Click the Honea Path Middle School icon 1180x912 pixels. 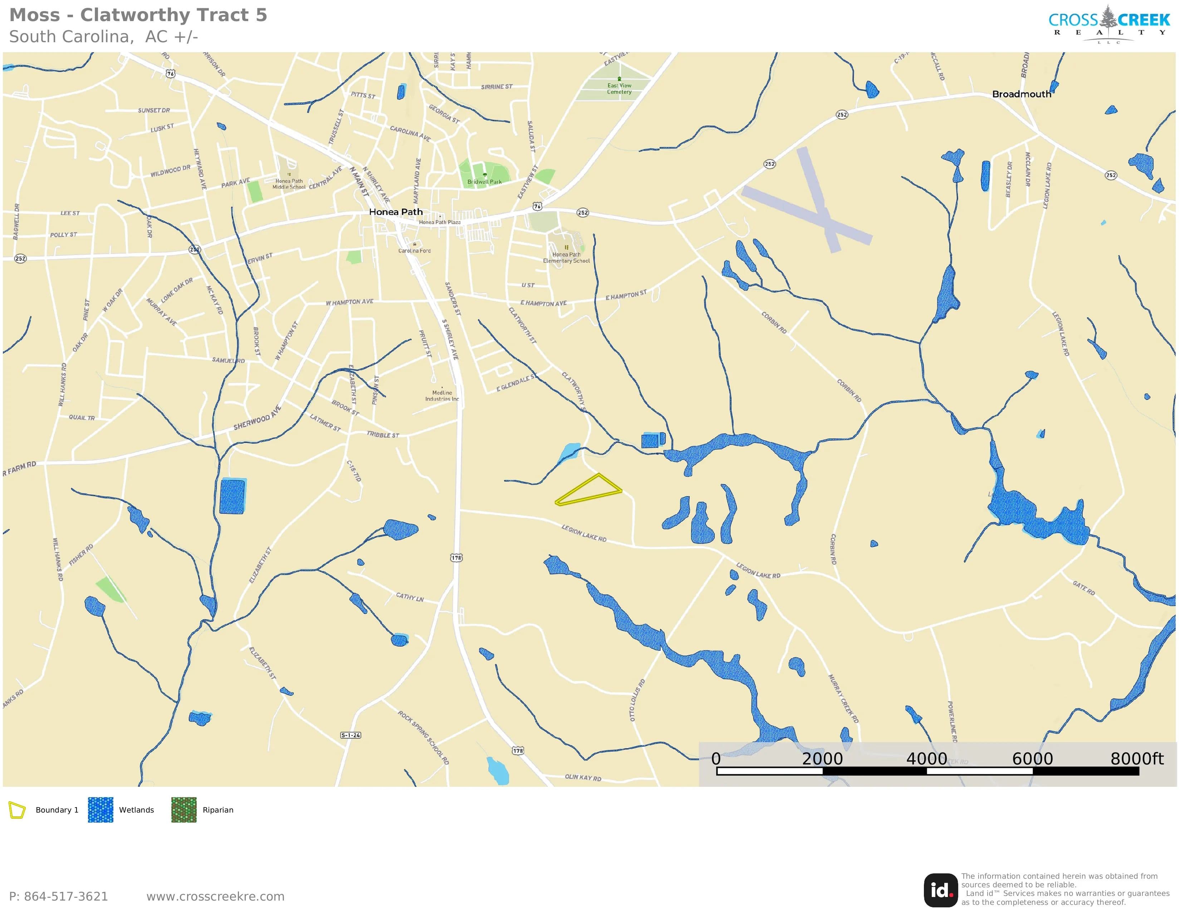click(x=289, y=175)
